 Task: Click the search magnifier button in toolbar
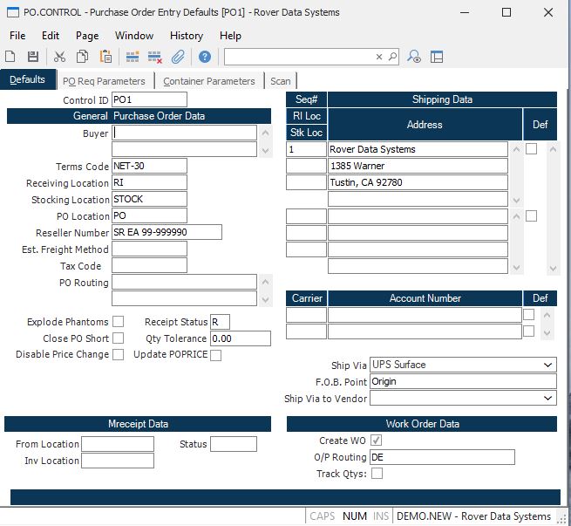tap(392, 57)
